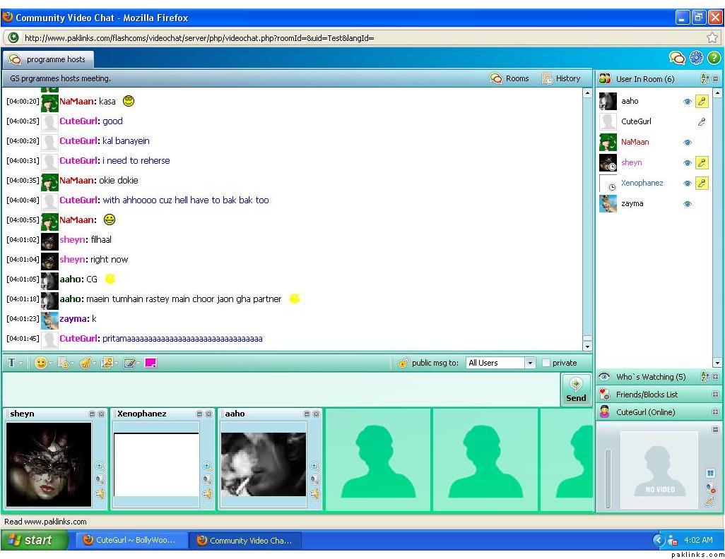Click the Send message button
This screenshot has height=559, width=725.
(x=576, y=390)
